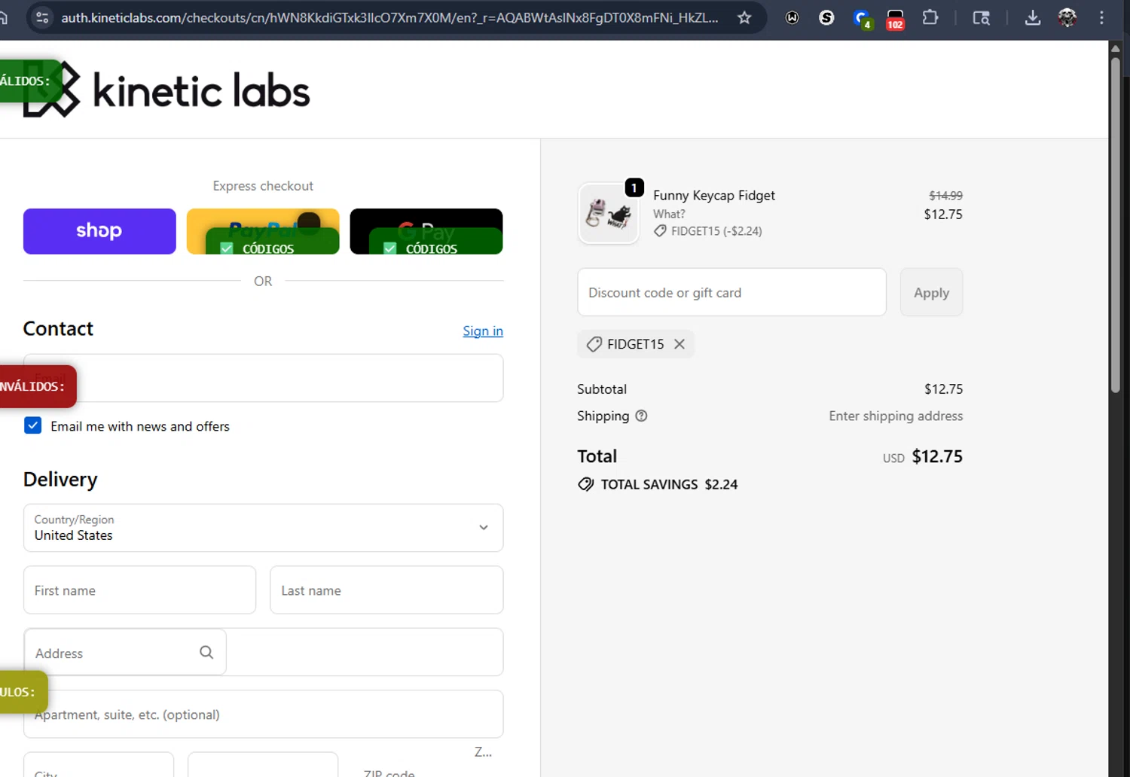
Task: Click the Apartment, suite, etc. field
Action: [x=263, y=715]
